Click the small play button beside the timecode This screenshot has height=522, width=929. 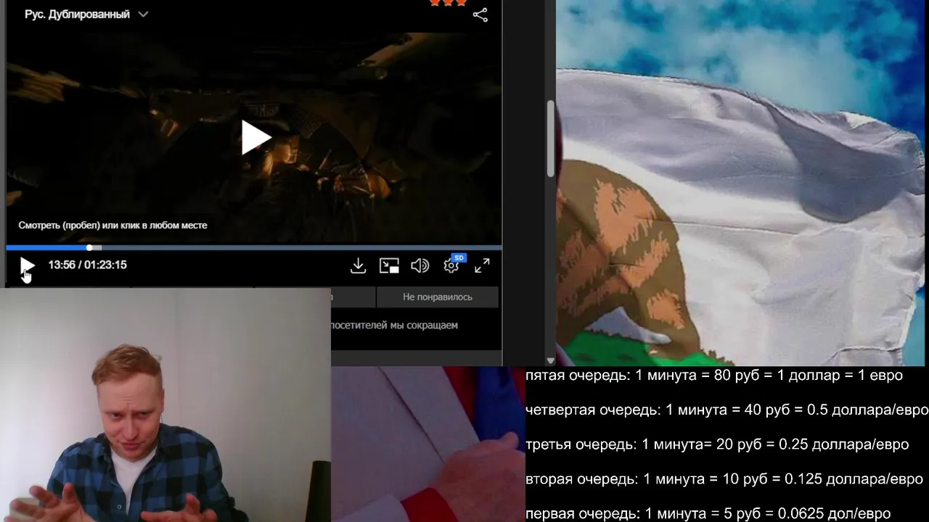27,266
